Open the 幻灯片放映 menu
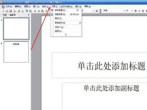147x110 pixels. (x=66, y=6)
